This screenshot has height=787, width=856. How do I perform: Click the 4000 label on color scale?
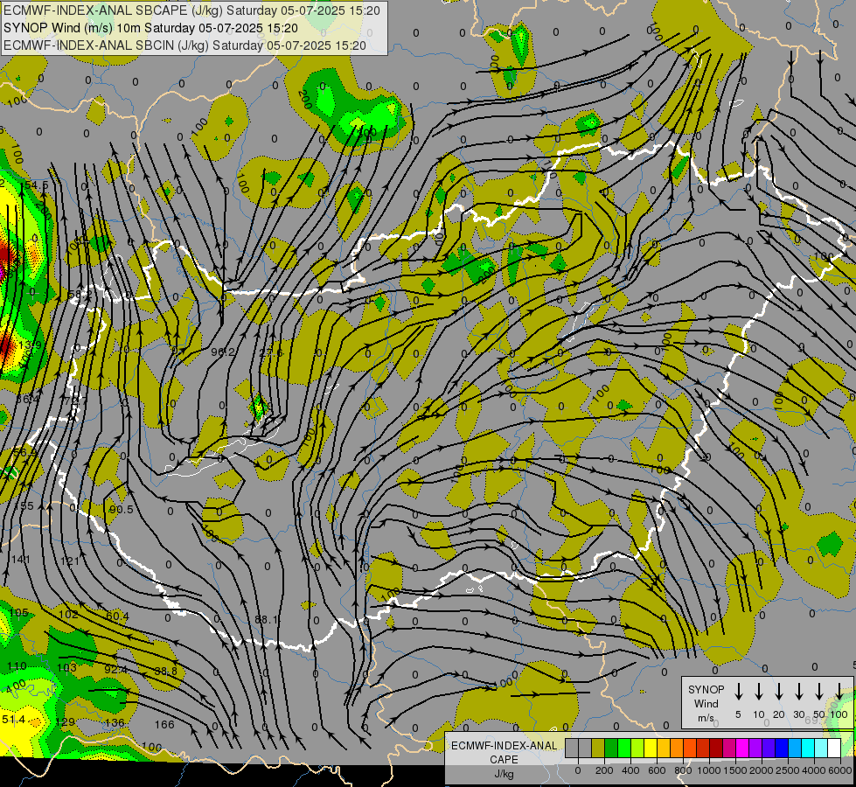[x=814, y=770]
